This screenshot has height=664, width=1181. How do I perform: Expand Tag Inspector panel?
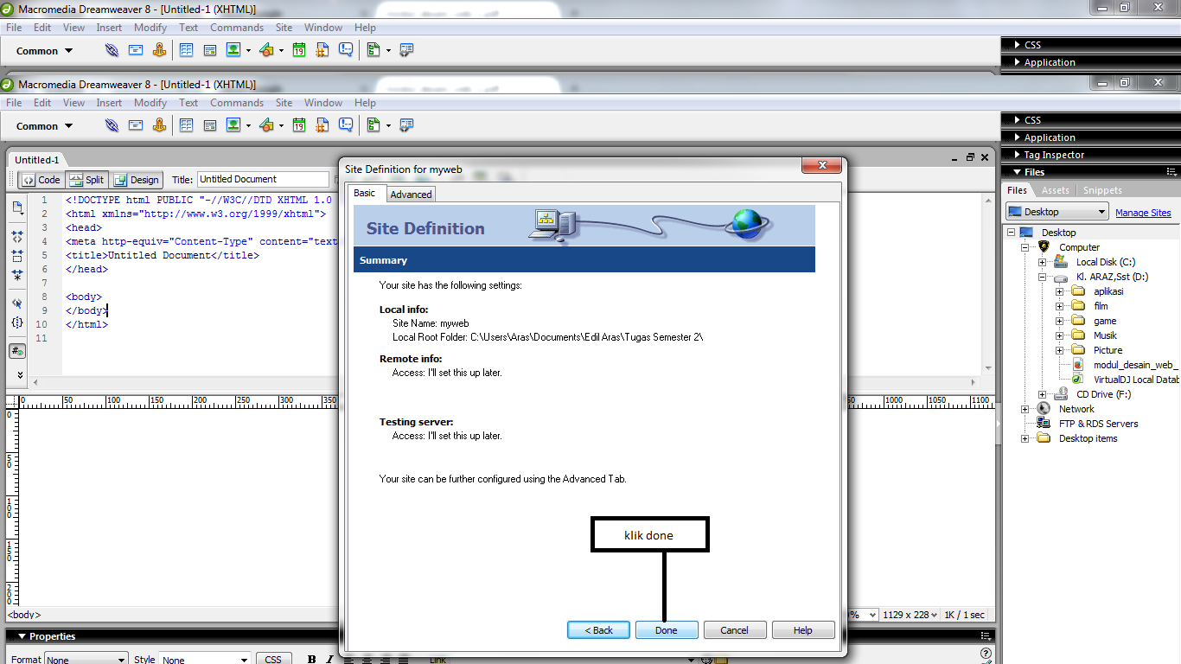click(1016, 155)
